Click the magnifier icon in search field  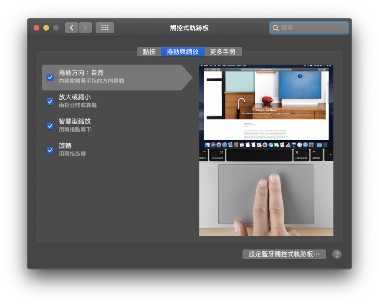click(275, 28)
